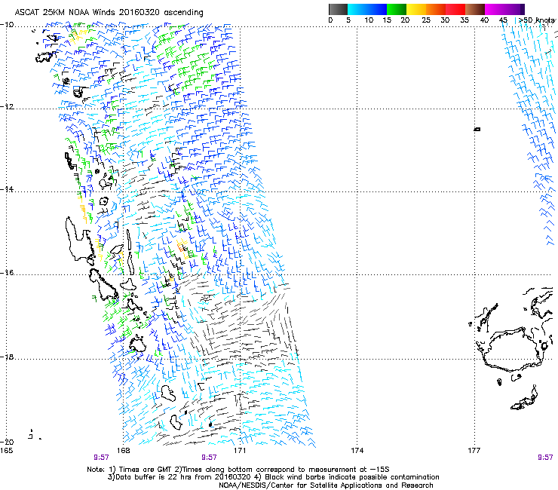Click the latitude label '-20'
The height and width of the screenshot is (490, 558).
point(7,442)
